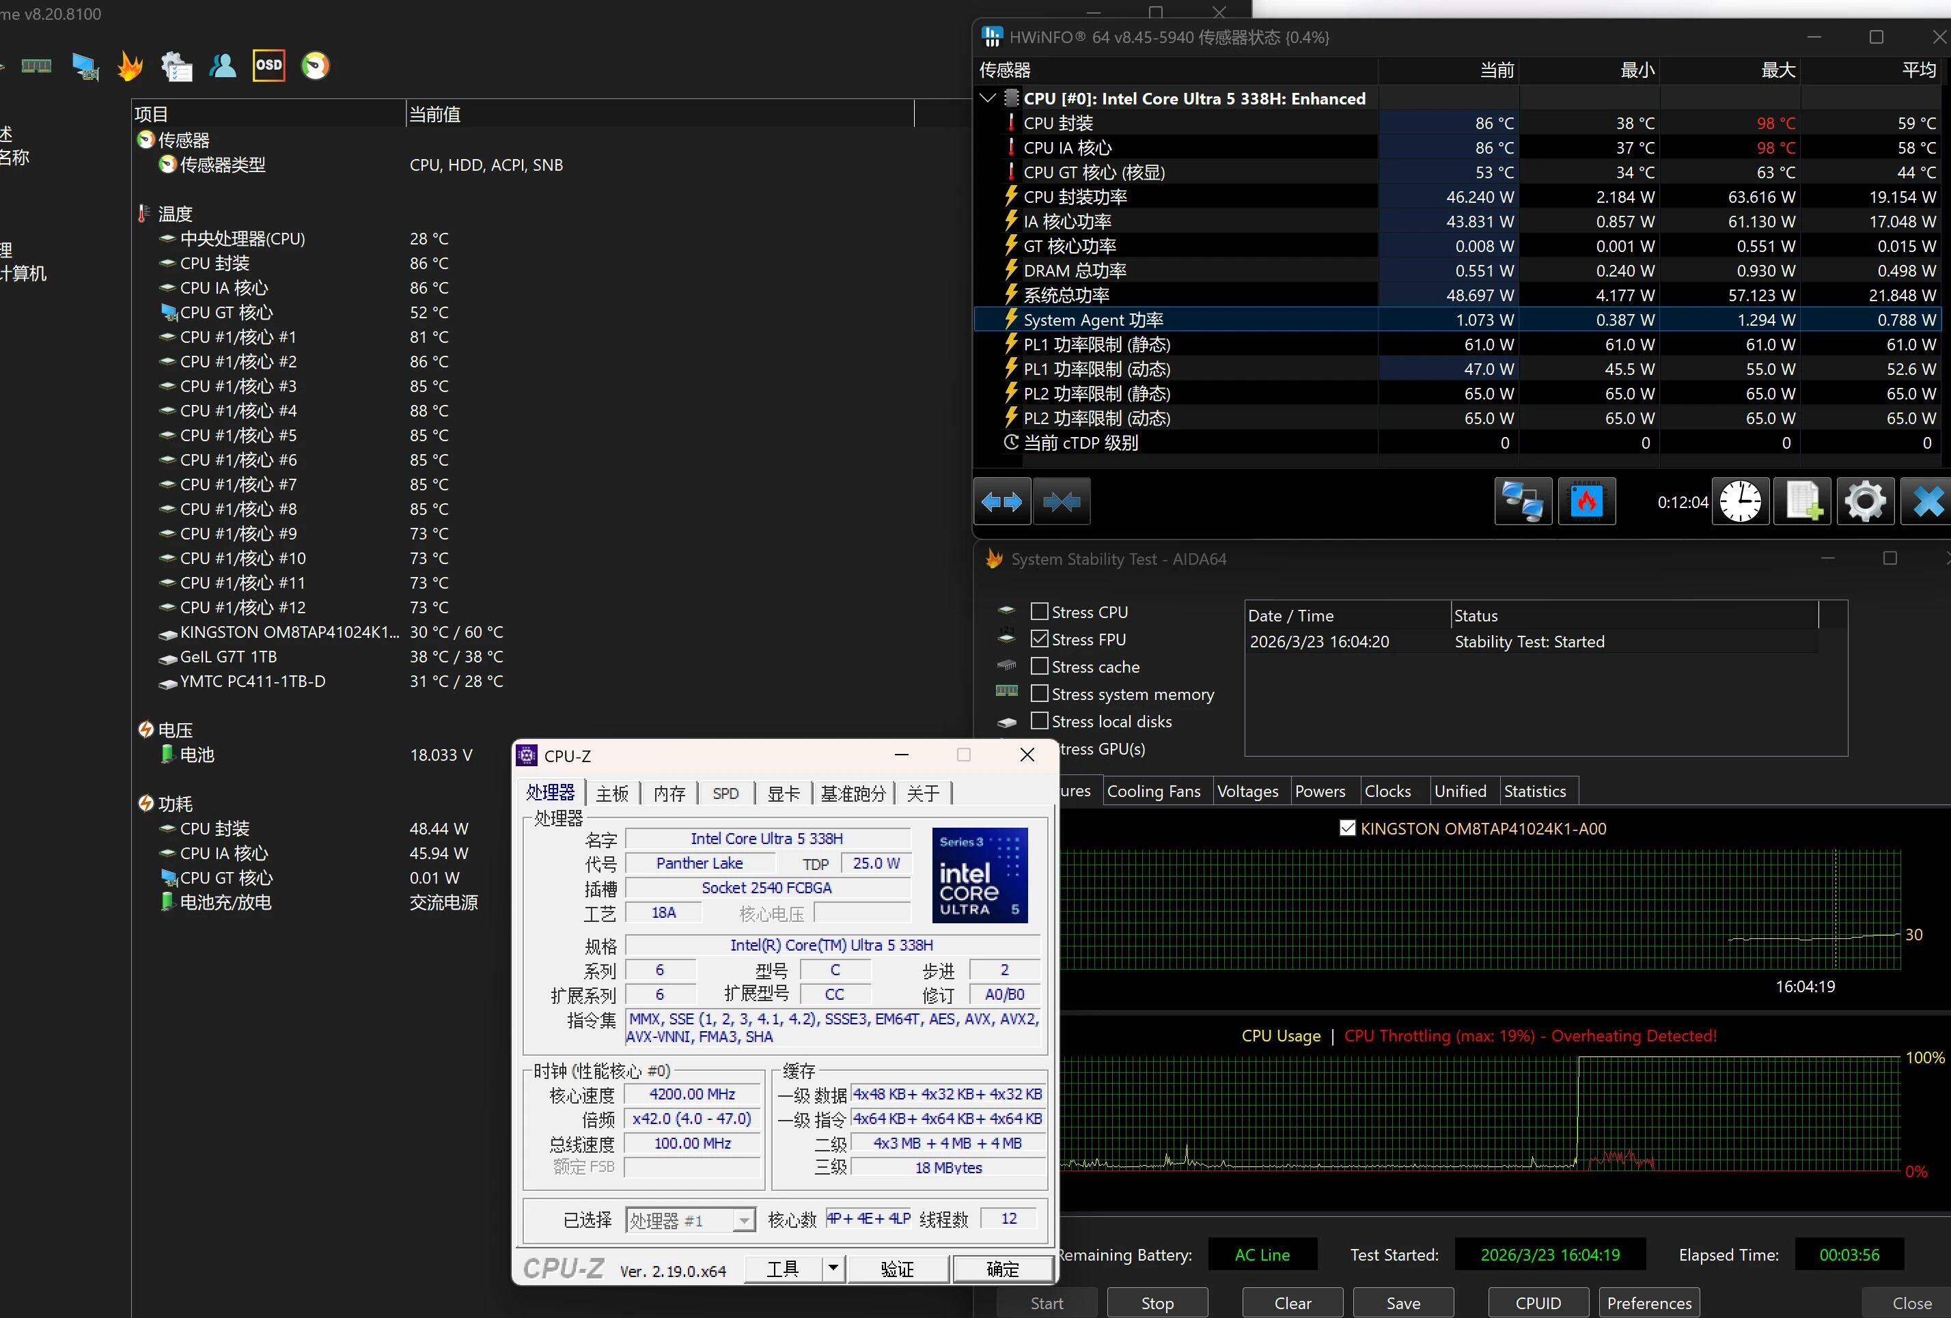Screen dimensions: 1951x1318
Task: Open the CPU-Z tools dropdown arrow
Action: pyautogui.click(x=833, y=1267)
